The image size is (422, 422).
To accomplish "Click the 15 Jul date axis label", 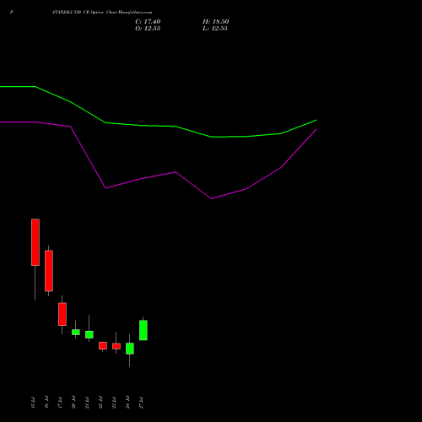I will [33, 403].
